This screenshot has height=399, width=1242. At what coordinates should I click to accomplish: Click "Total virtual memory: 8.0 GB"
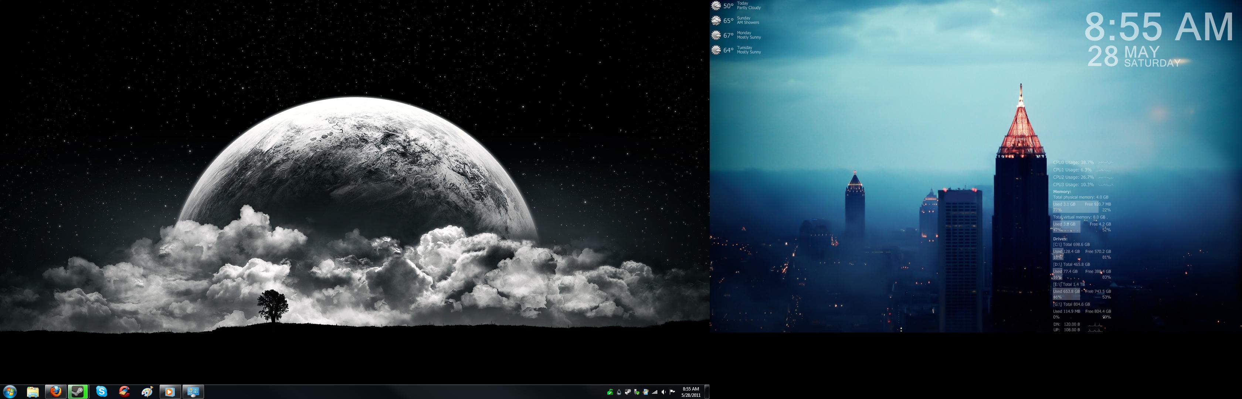coord(1079,217)
